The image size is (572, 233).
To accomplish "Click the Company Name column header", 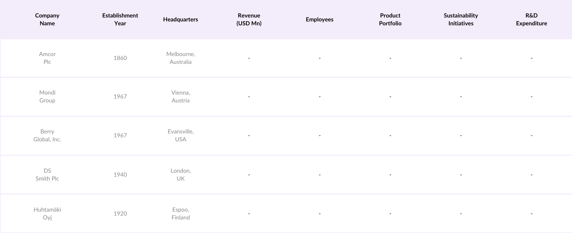I will (47, 19).
